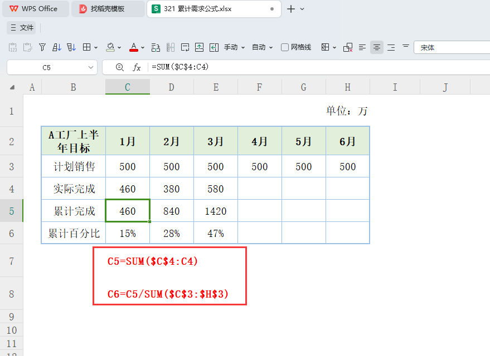Click the 28% cell
490x356 pixels.
click(172, 233)
